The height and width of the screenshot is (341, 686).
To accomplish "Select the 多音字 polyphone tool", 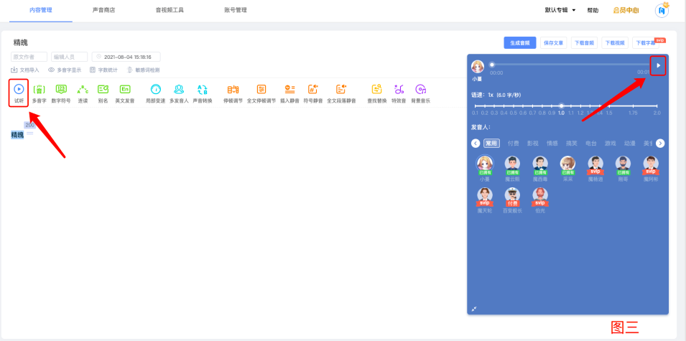I will (39, 89).
